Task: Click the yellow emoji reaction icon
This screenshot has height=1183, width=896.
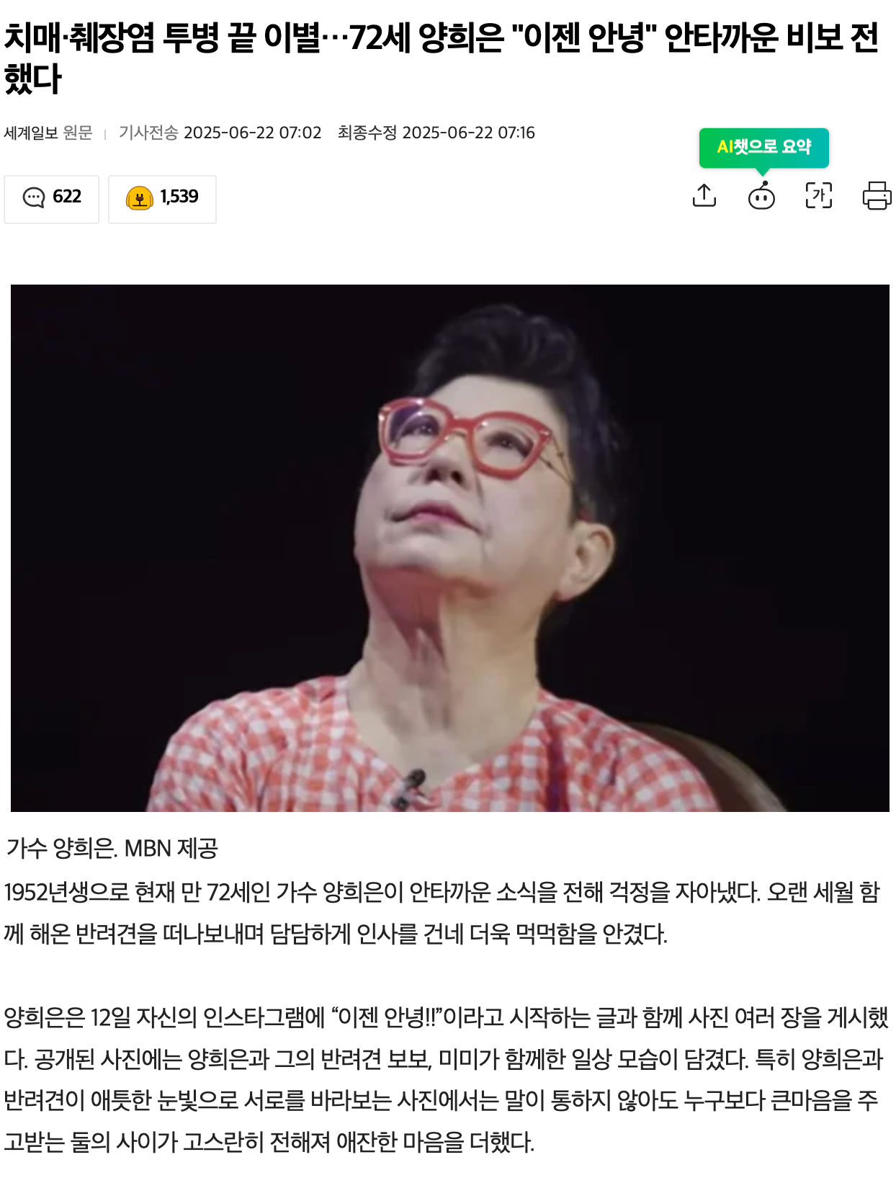Action: coord(139,197)
